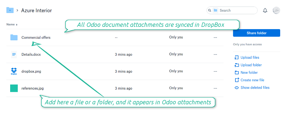The image size is (287, 140).
Task: Open more options for Commercial offers
Action: [x=215, y=37]
